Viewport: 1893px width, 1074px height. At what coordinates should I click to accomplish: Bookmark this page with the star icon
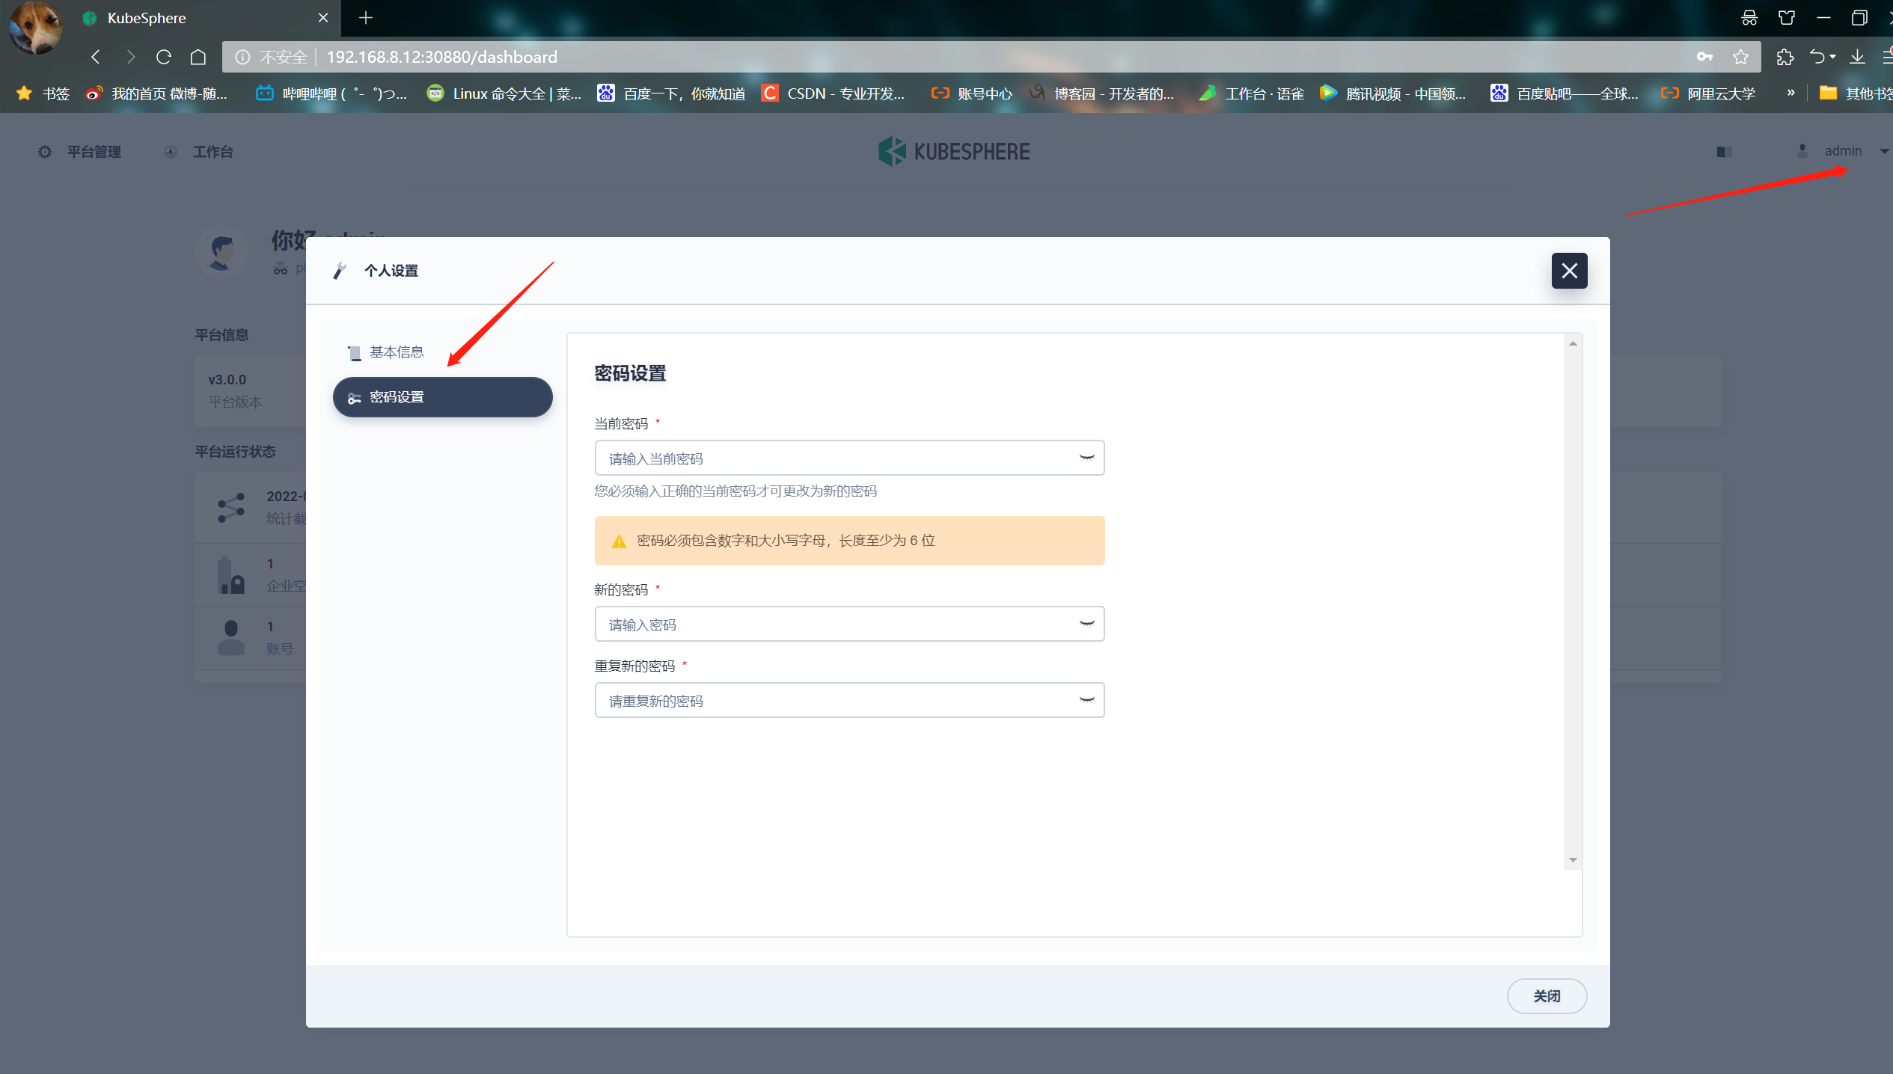(1740, 57)
